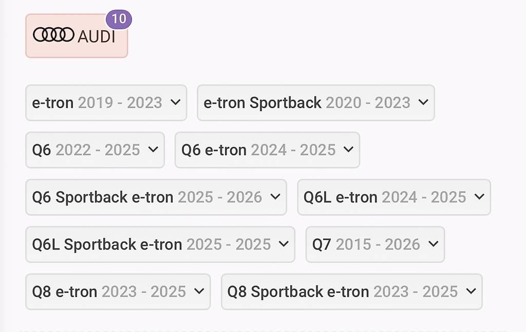Viewport: 526px width, 332px height.
Task: Expand the Q7 2015 - 2026 dropdown
Action: pos(374,244)
